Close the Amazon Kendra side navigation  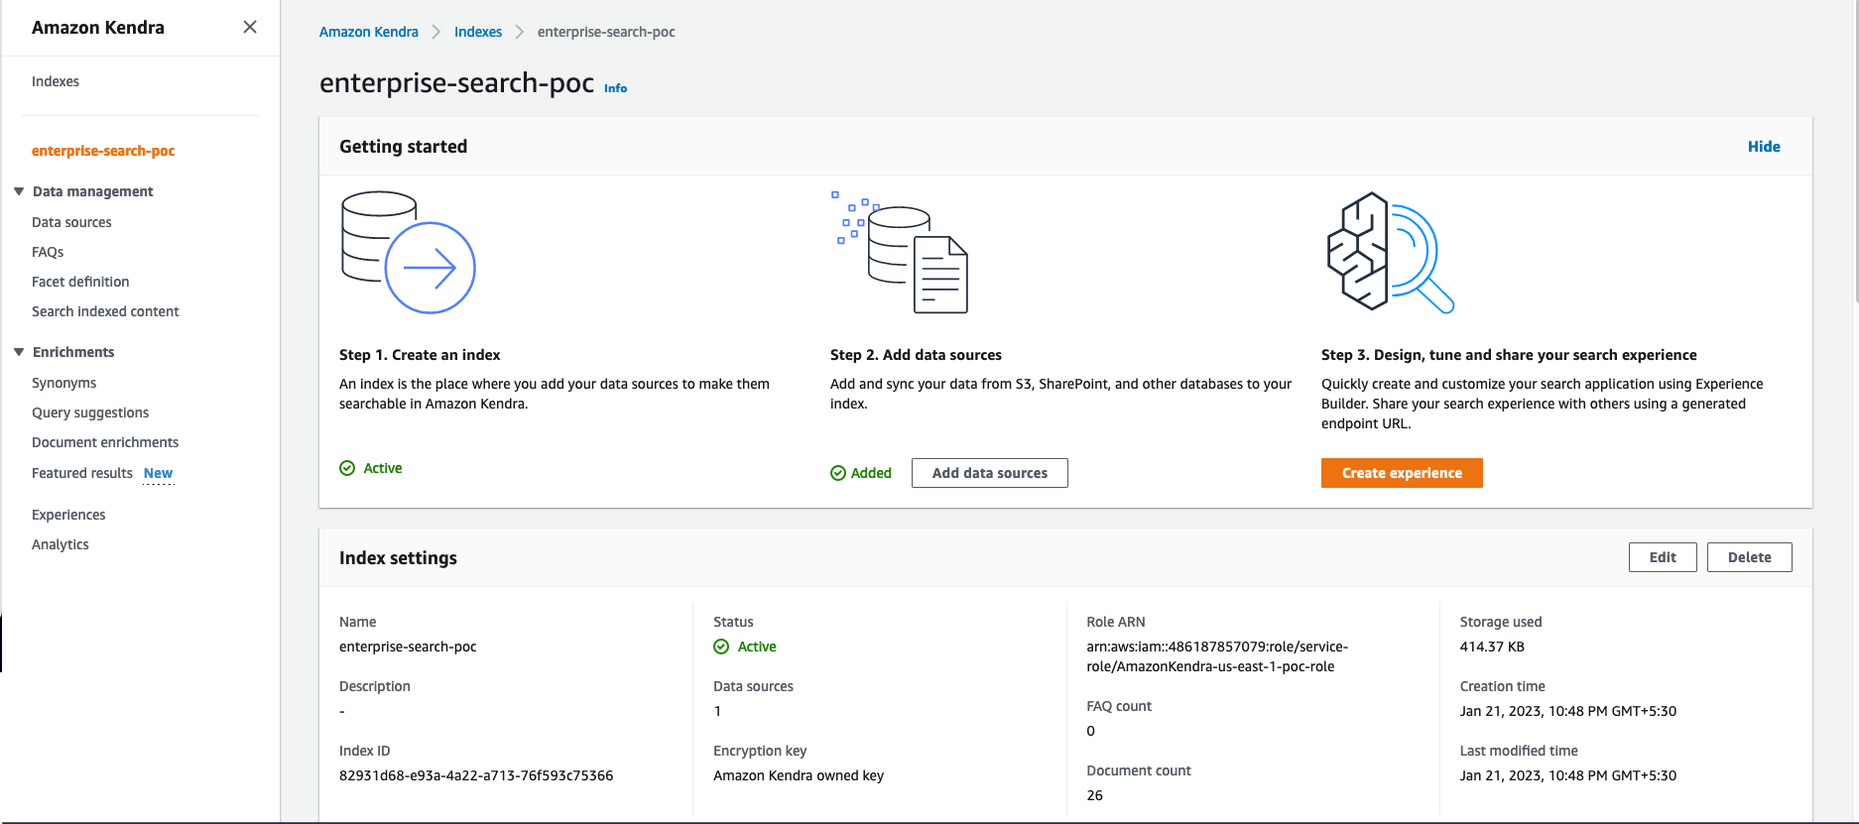[x=250, y=27]
